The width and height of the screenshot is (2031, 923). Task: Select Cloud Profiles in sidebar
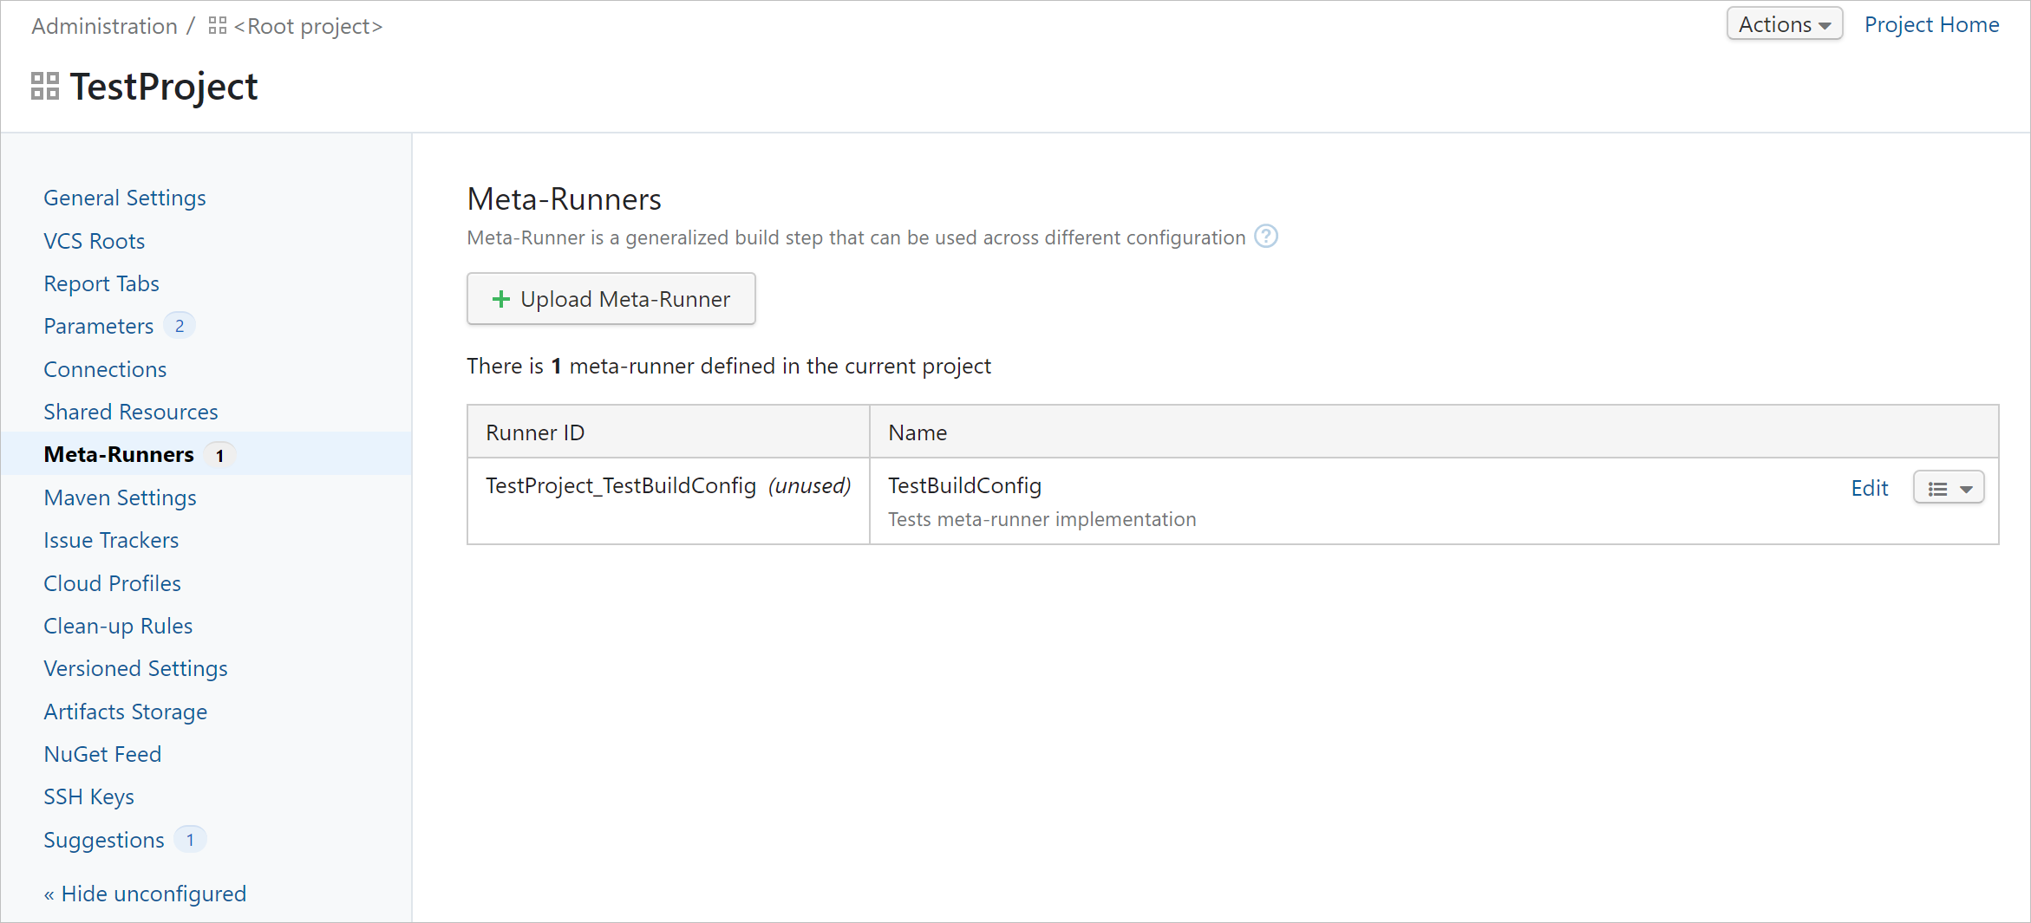tap(113, 583)
